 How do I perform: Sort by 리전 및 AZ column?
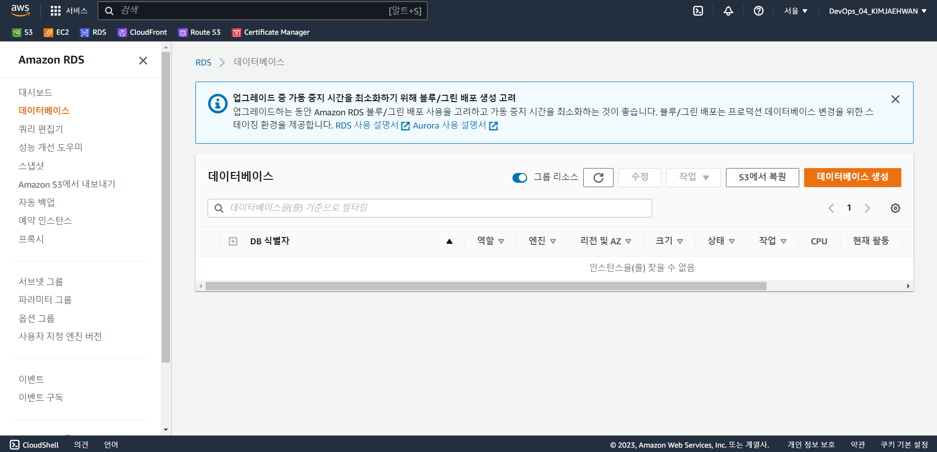(606, 241)
